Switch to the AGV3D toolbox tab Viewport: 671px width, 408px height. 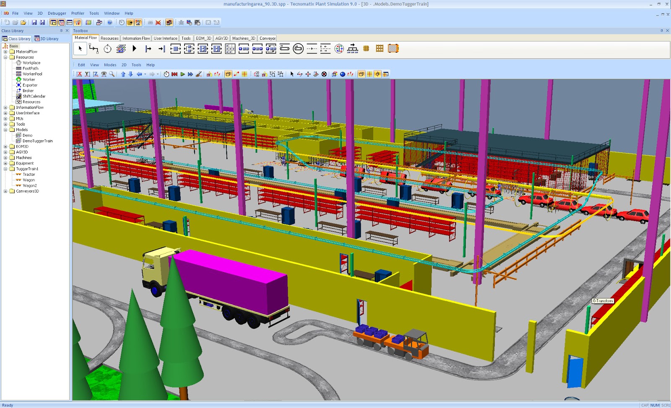[221, 38]
